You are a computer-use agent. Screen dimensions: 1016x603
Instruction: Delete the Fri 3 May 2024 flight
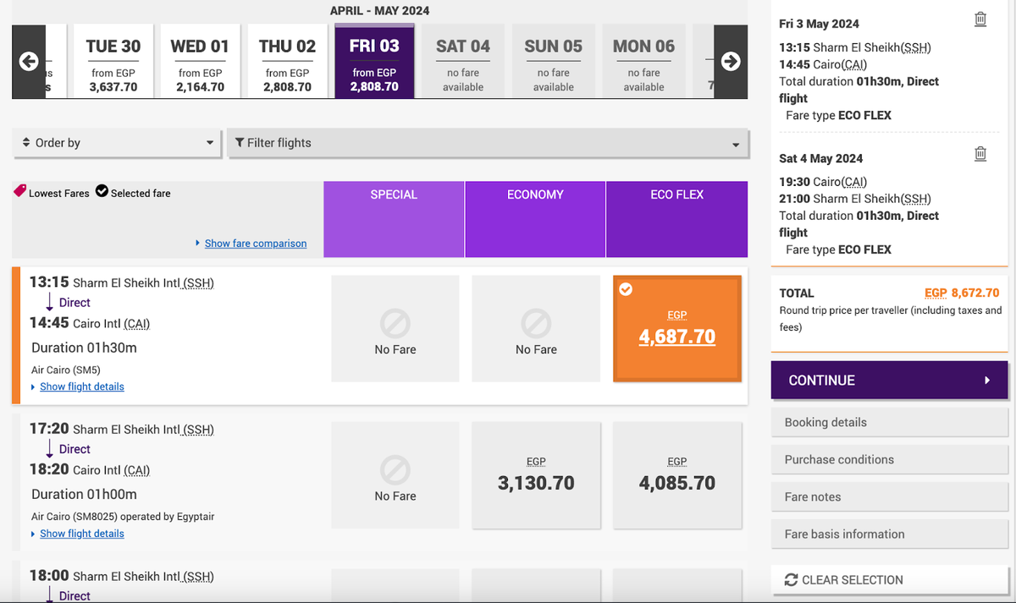(980, 19)
